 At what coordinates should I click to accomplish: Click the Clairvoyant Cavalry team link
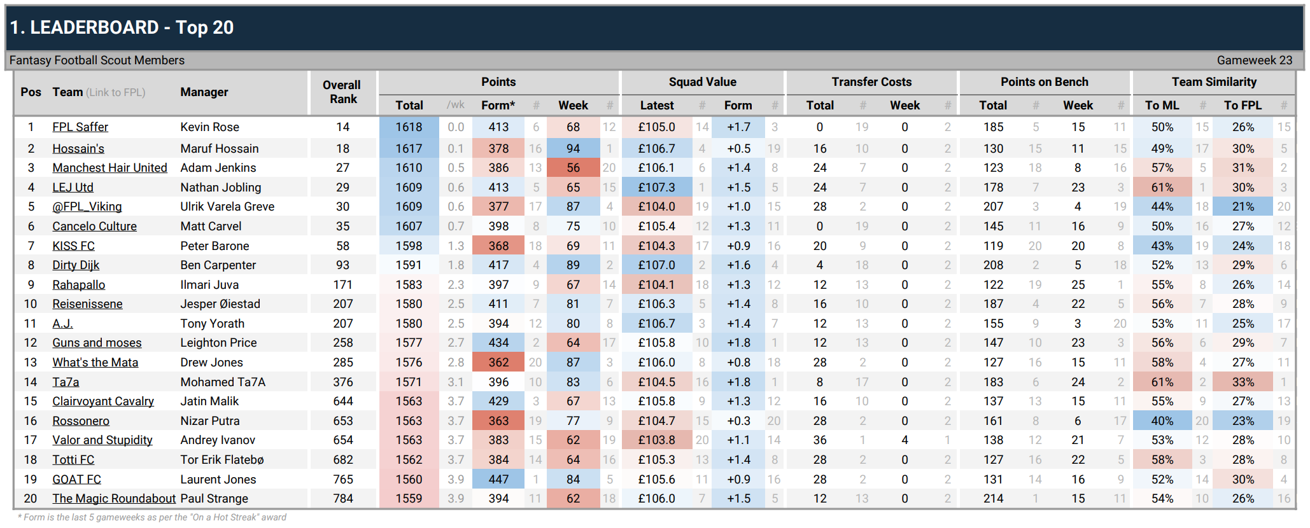[103, 401]
